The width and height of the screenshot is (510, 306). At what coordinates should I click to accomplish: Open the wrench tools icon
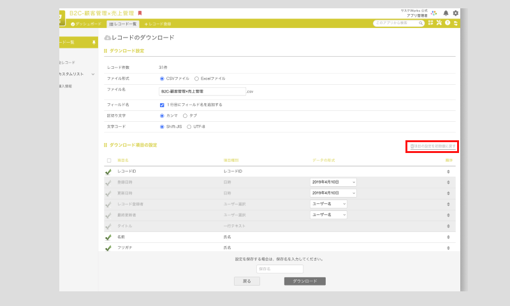click(439, 23)
